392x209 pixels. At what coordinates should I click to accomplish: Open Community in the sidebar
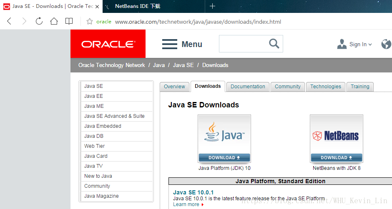[x=116, y=186]
